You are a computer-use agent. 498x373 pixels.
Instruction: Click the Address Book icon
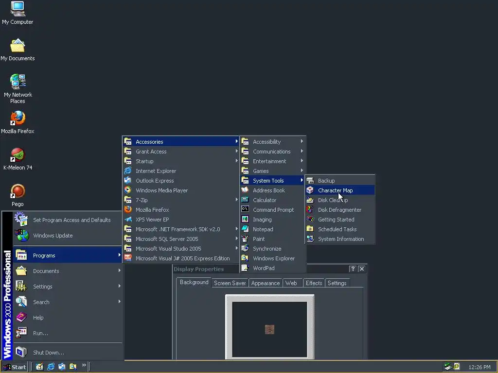tap(245, 190)
